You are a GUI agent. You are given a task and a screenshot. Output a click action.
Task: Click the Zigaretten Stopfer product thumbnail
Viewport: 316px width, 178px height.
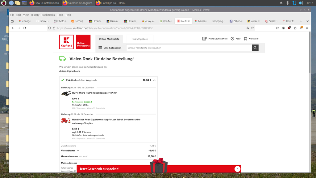pos(66,121)
